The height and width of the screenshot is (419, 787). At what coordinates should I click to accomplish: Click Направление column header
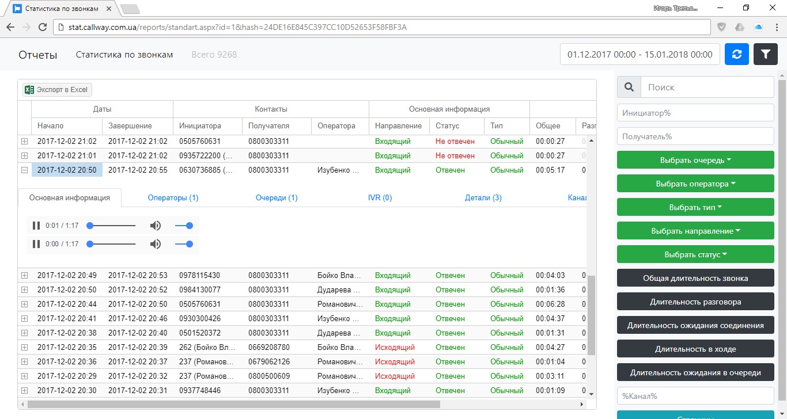399,125
